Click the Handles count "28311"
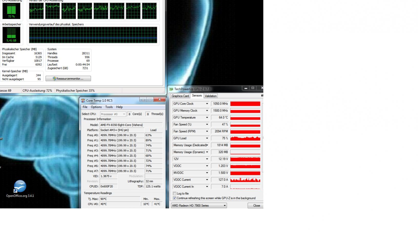 86,53
